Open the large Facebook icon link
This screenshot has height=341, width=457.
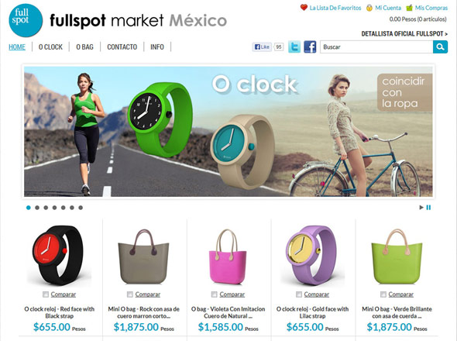point(310,46)
